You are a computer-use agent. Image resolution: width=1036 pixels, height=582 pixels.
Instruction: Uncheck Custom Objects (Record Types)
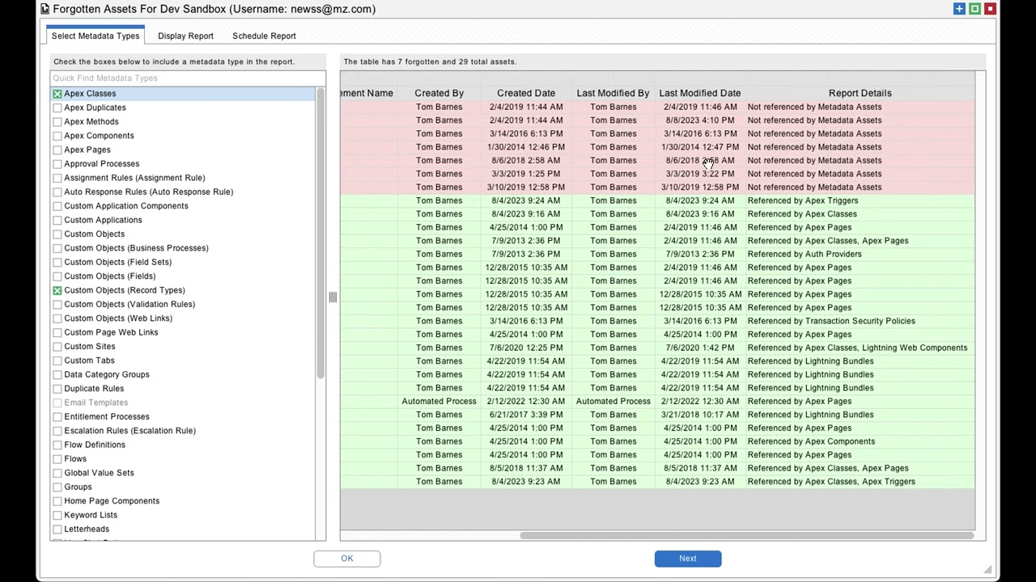pyautogui.click(x=57, y=290)
